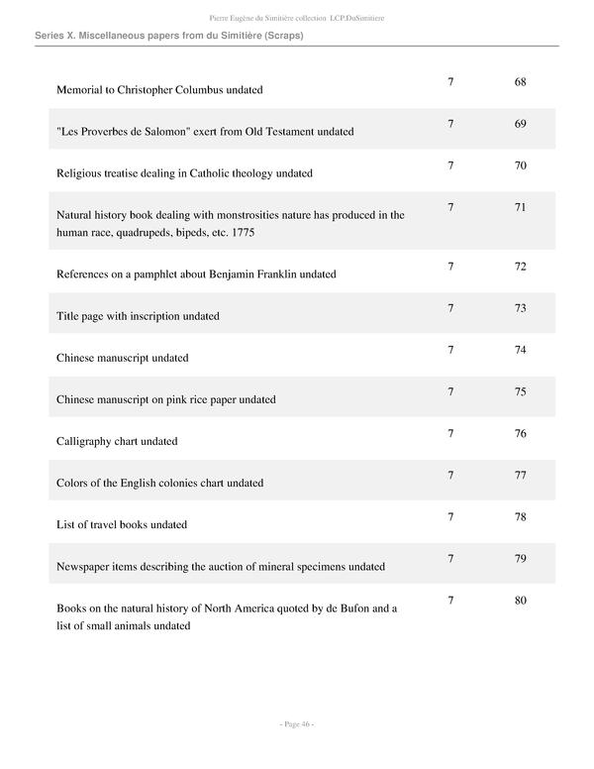
Task: Click the Series X. Miscellaneous papers section header
Action: 168,36
